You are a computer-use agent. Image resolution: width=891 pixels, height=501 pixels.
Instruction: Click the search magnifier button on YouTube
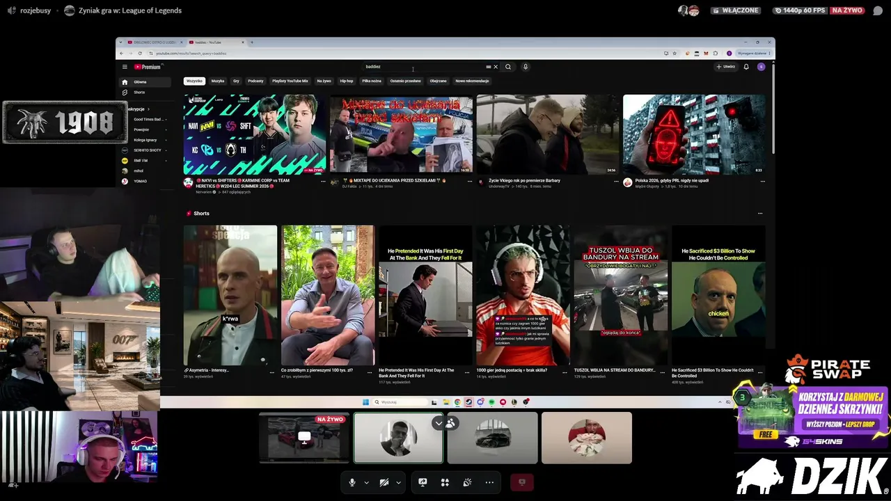click(x=508, y=67)
